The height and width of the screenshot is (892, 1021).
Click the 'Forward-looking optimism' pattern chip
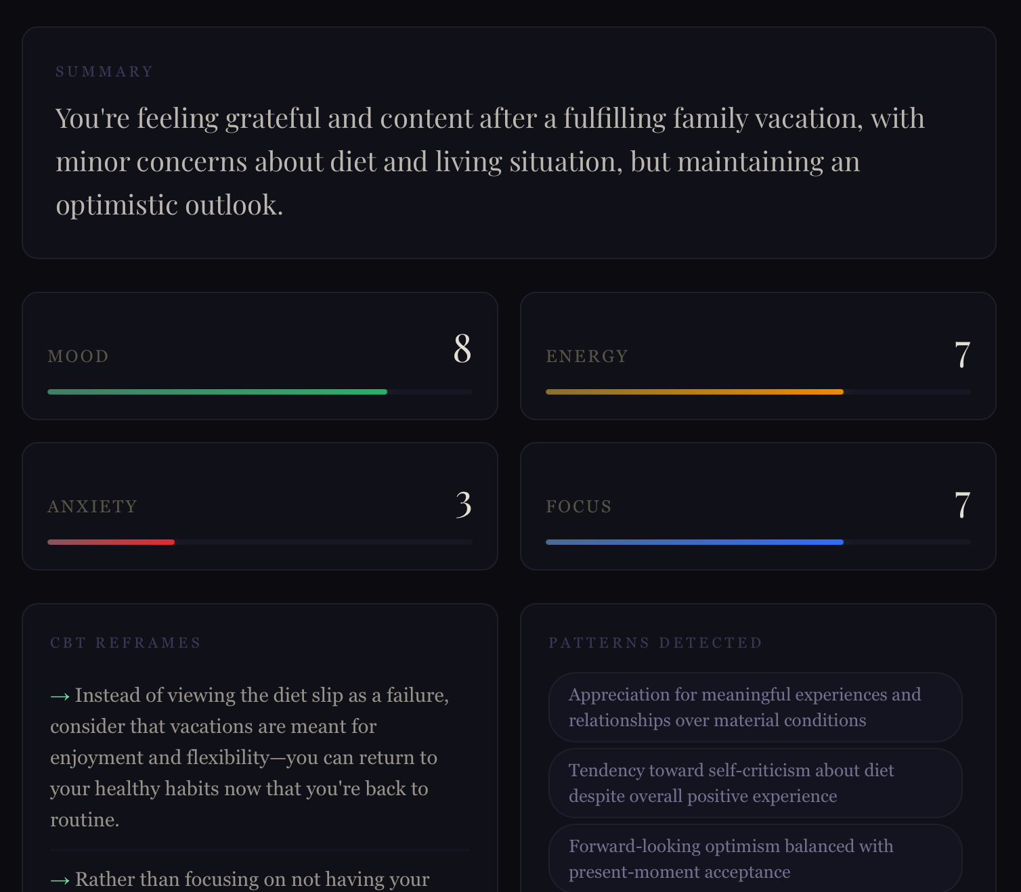(755, 858)
